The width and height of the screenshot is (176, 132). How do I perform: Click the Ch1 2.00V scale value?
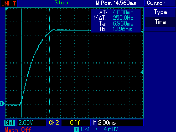26,122
